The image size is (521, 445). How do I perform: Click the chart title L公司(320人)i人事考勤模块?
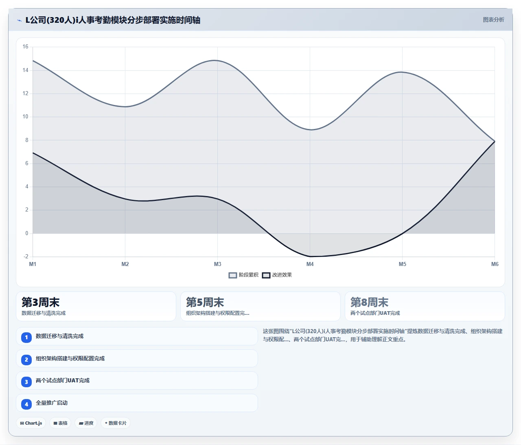coord(112,20)
